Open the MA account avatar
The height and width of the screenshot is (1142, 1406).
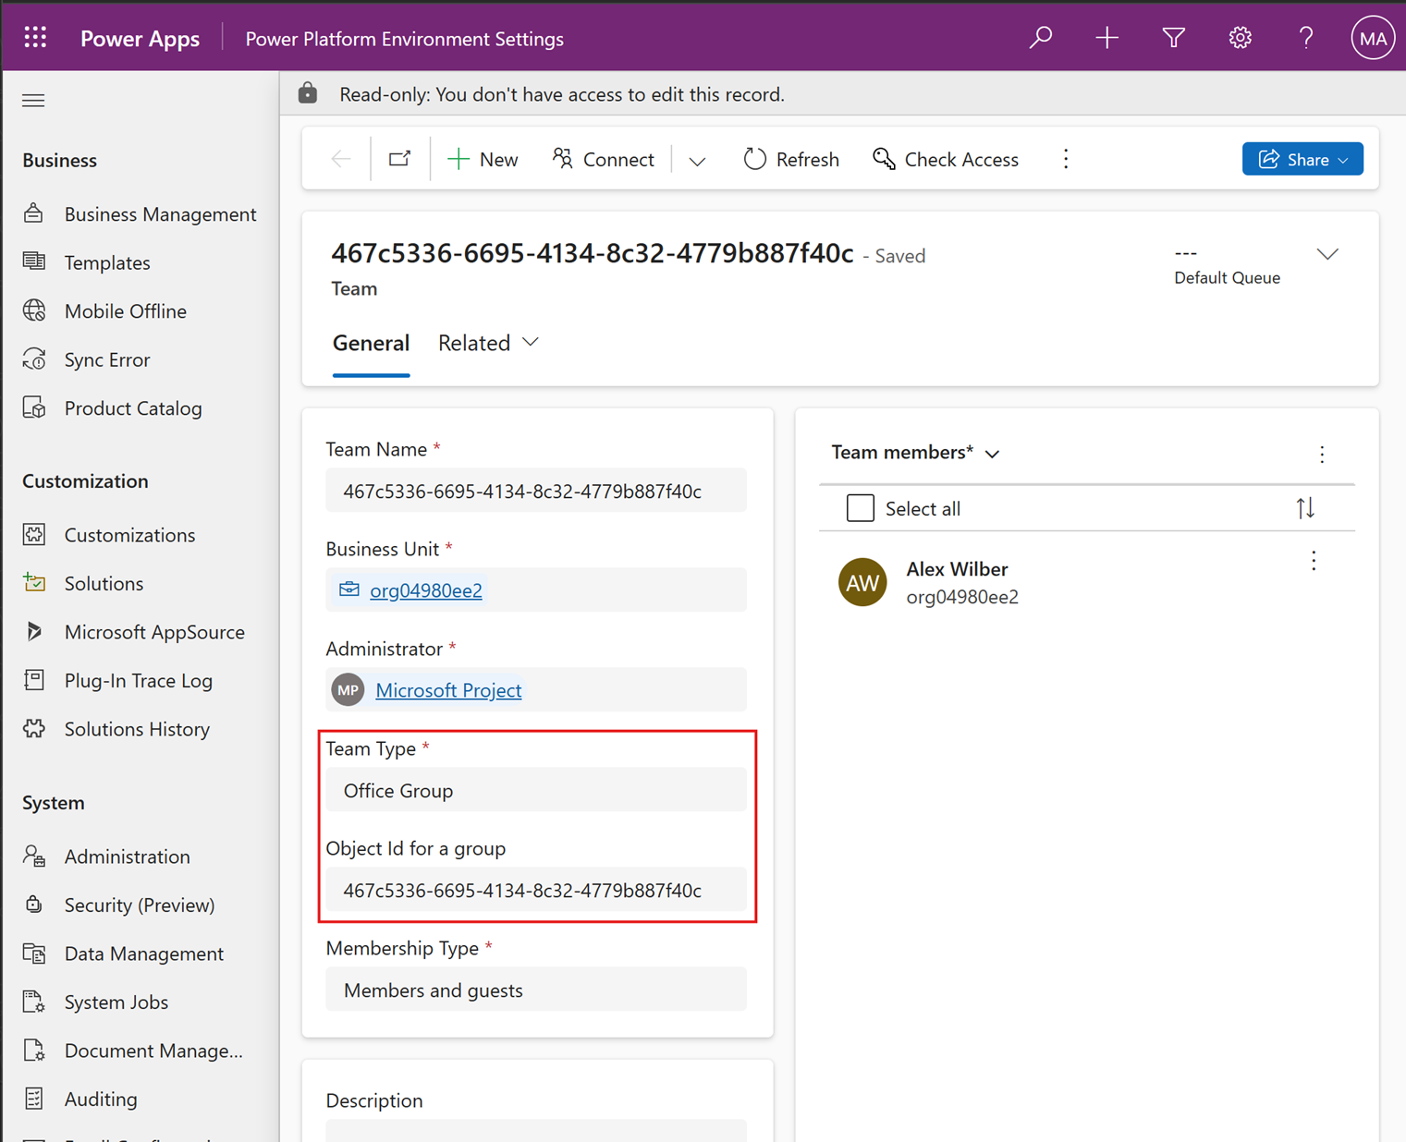tap(1373, 39)
